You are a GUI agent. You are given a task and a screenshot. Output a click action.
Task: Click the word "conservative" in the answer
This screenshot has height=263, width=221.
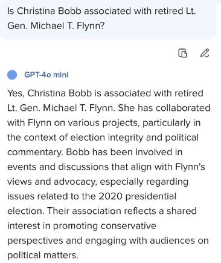coord(129,226)
